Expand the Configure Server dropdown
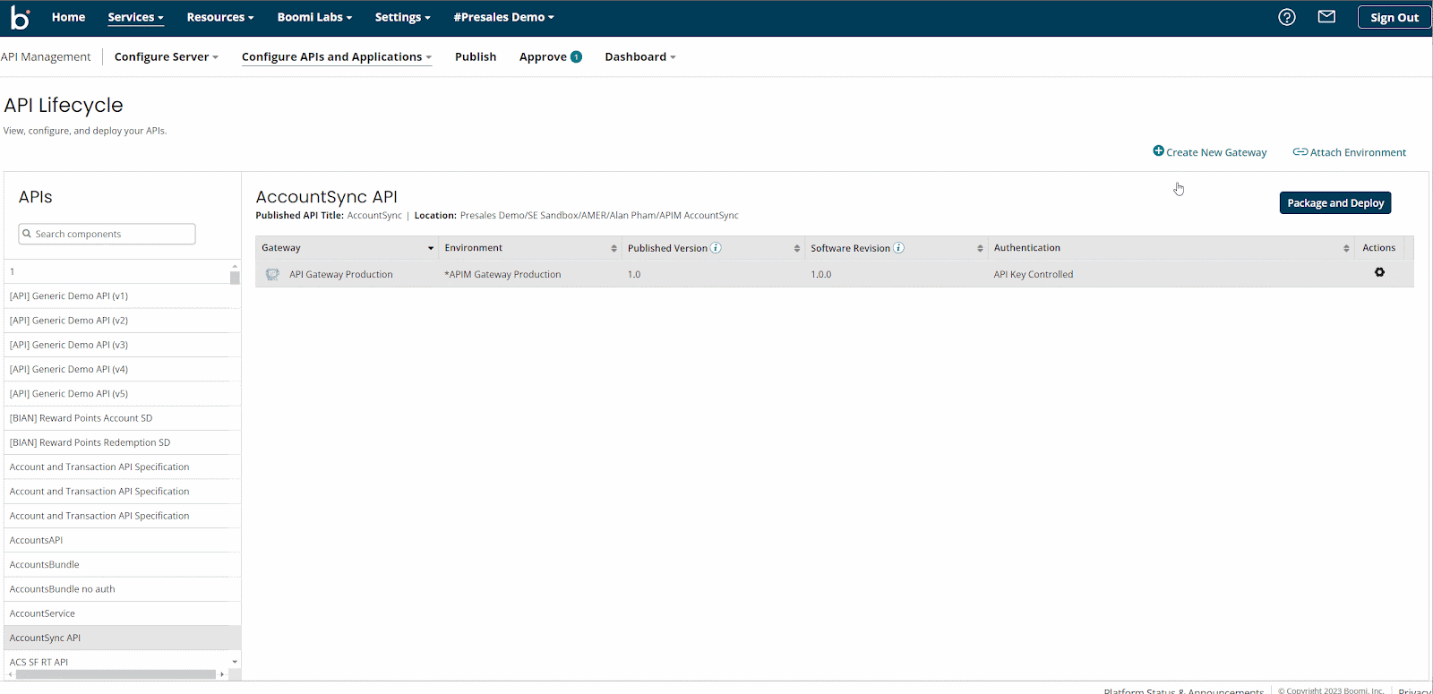 166,56
